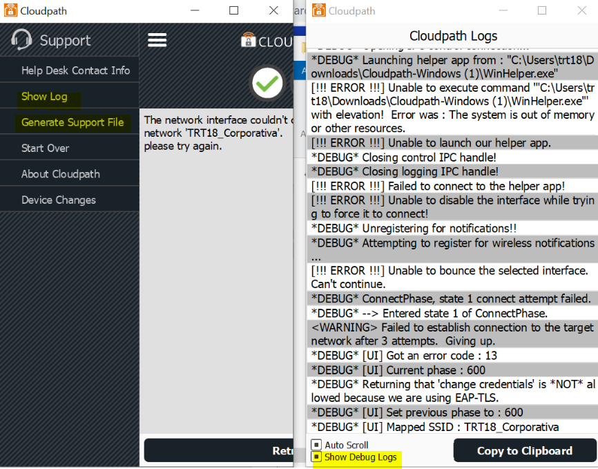Select log line 'Closing logging IPC handle!'
The width and height of the screenshot is (598, 469).
tap(452, 171)
